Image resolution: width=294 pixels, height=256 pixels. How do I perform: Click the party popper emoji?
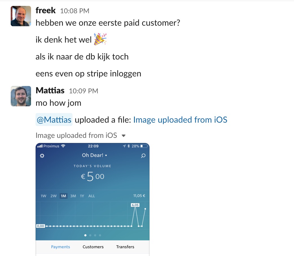pos(100,39)
